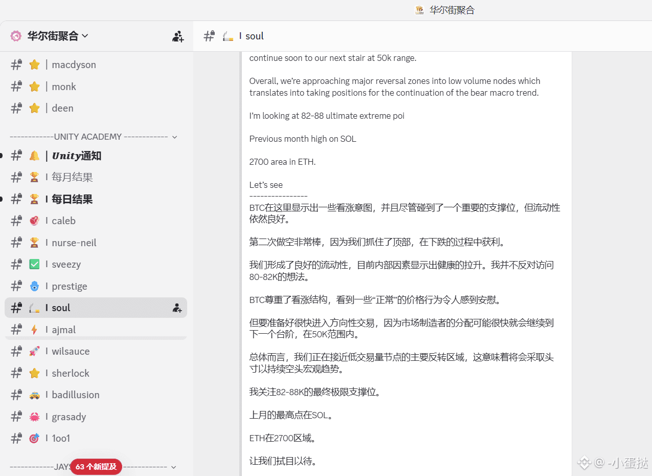Click the crab emoji on grasady row
The height and width of the screenshot is (476, 652).
pos(34,417)
